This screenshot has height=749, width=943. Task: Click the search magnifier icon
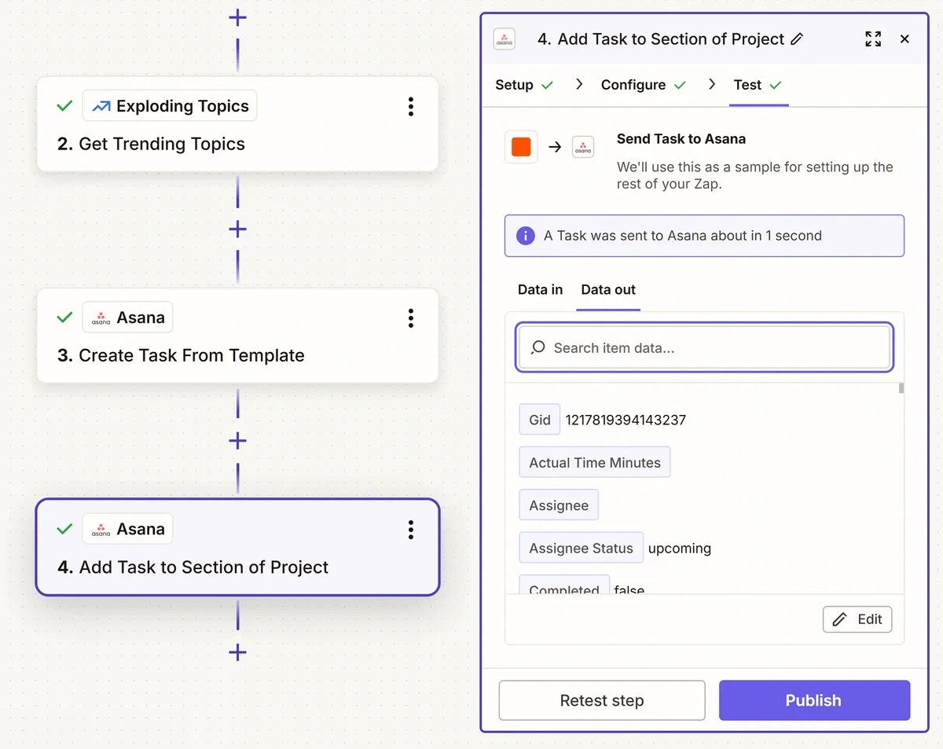(x=538, y=347)
